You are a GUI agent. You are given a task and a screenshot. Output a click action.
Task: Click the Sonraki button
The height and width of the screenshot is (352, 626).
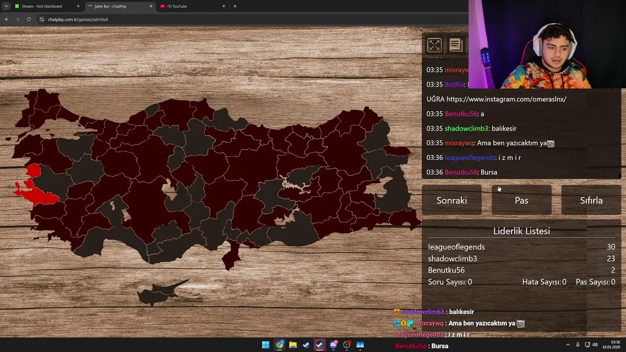[x=452, y=200]
